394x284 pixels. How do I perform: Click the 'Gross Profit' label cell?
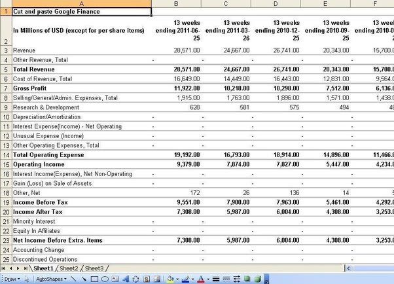click(x=81, y=88)
